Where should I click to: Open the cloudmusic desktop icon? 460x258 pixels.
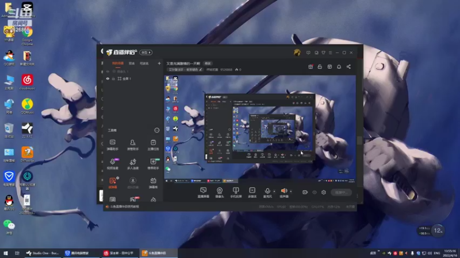pyautogui.click(x=27, y=82)
